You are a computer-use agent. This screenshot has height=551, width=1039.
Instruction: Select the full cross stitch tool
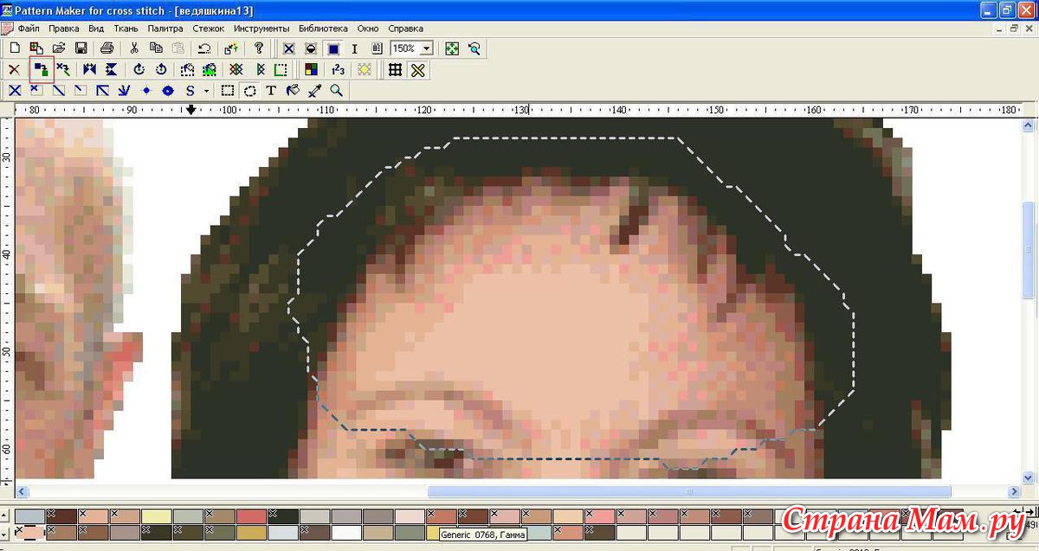(x=15, y=91)
